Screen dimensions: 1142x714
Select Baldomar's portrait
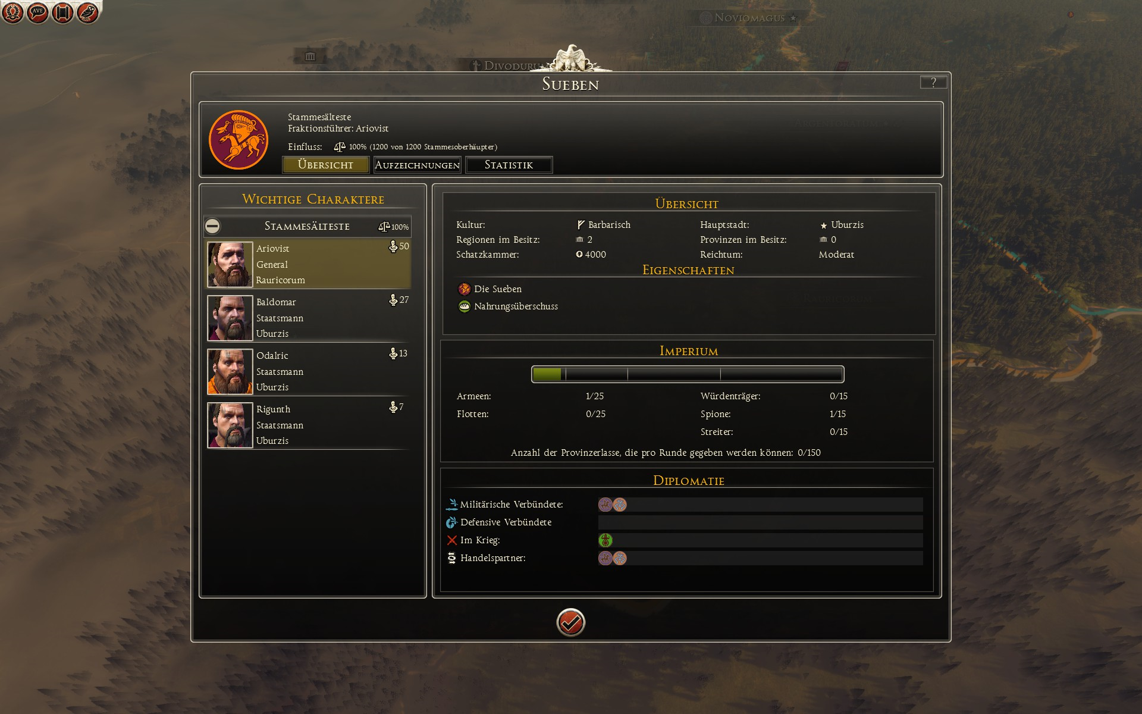(x=230, y=318)
